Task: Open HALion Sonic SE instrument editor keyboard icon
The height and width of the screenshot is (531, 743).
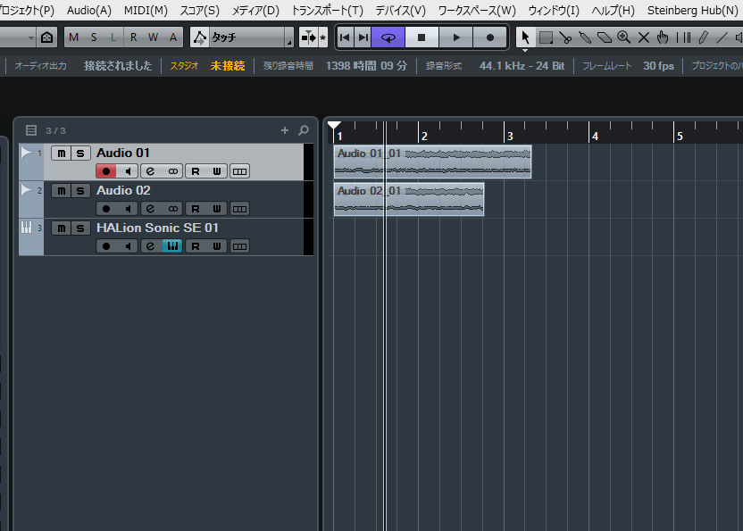Action: 172,245
